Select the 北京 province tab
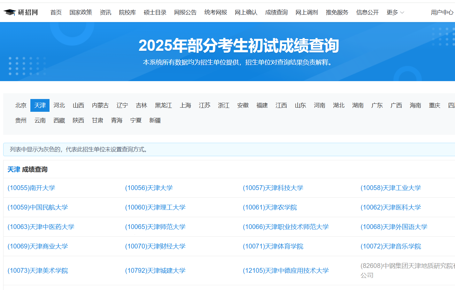Viewport: 455px width, 290px height. pyautogui.click(x=21, y=105)
